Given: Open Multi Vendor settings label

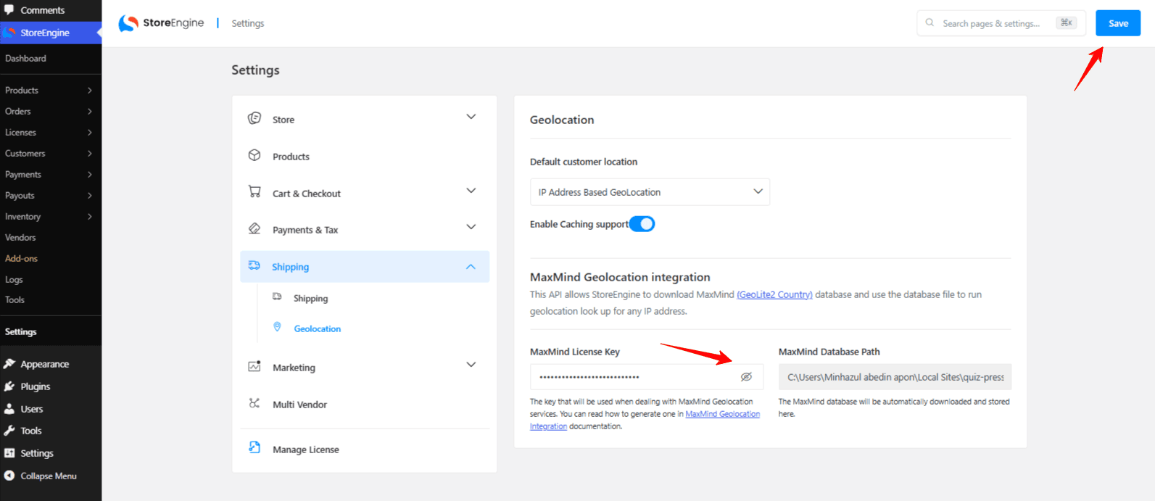Looking at the screenshot, I should click(x=299, y=405).
